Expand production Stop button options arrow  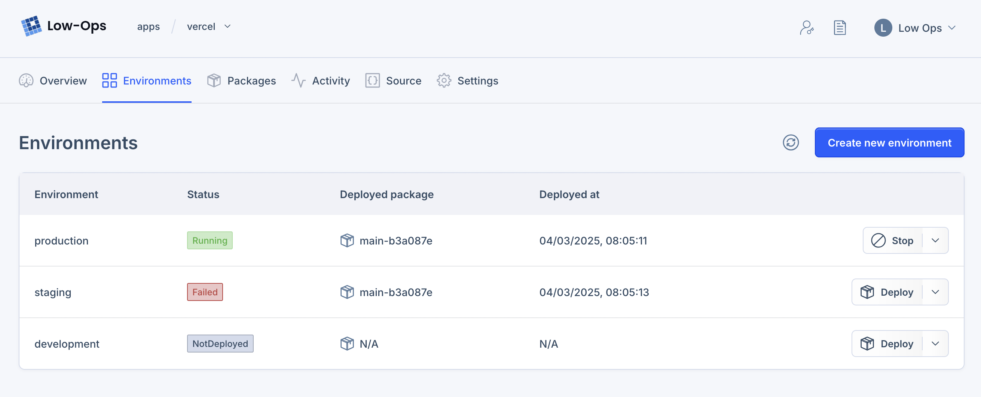pyautogui.click(x=935, y=241)
